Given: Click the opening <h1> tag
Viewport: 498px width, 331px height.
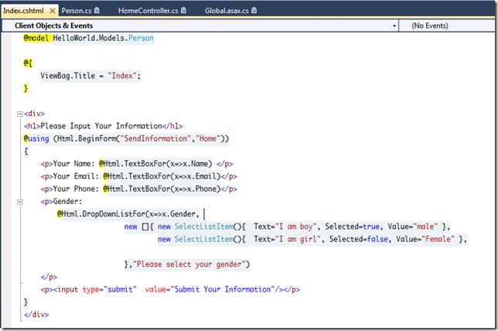Looking at the screenshot, I should point(32,126).
